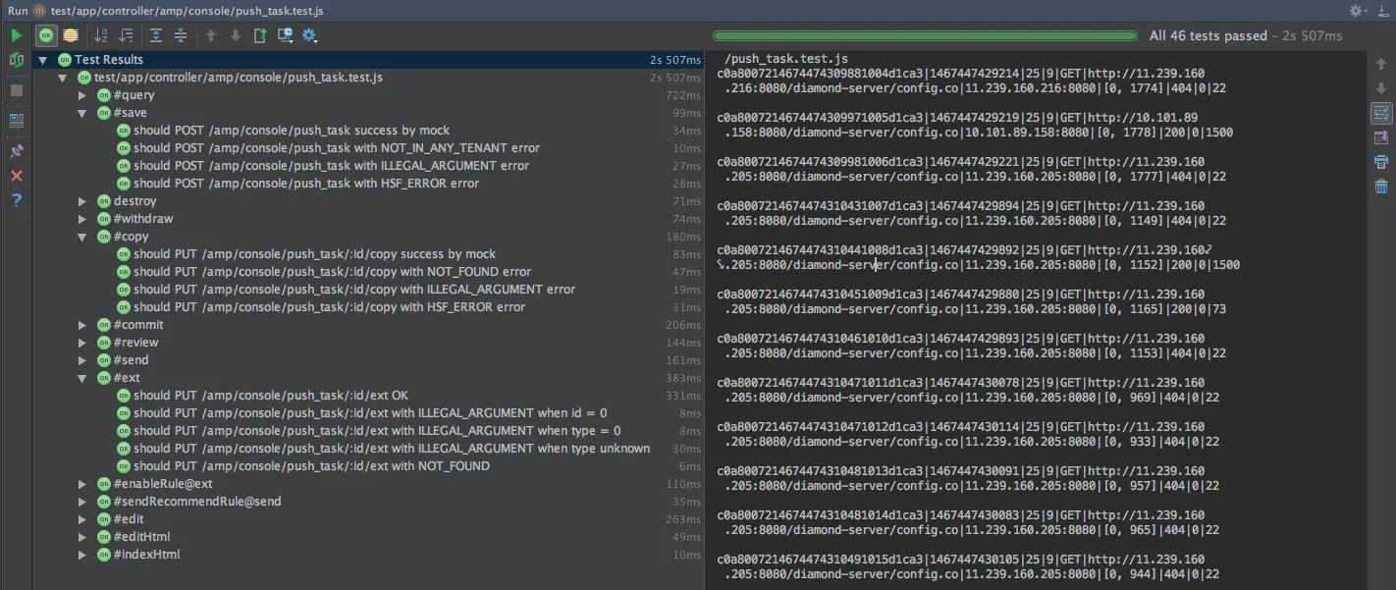
Task: Collapse the #save test group
Action: pos(82,113)
